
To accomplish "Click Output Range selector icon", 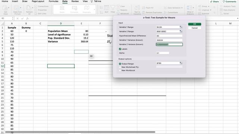I will (181, 63).
